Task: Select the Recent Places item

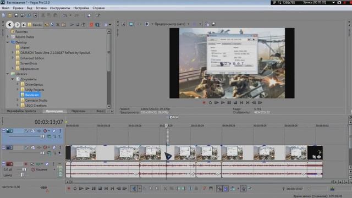Action: (25, 37)
